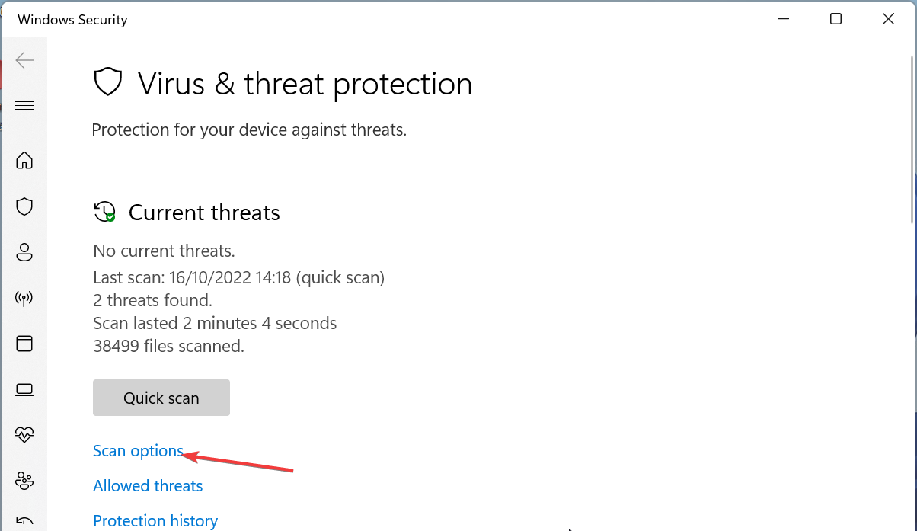
Task: Open Device performance & health heart icon
Action: coord(24,435)
